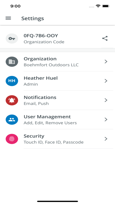Tap the Wi-Fi status icon
Image resolution: width=115 pixels, height=204 pixels.
point(98,6)
